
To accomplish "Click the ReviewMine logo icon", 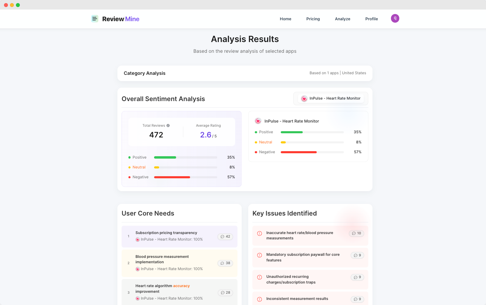I will [94, 18].
